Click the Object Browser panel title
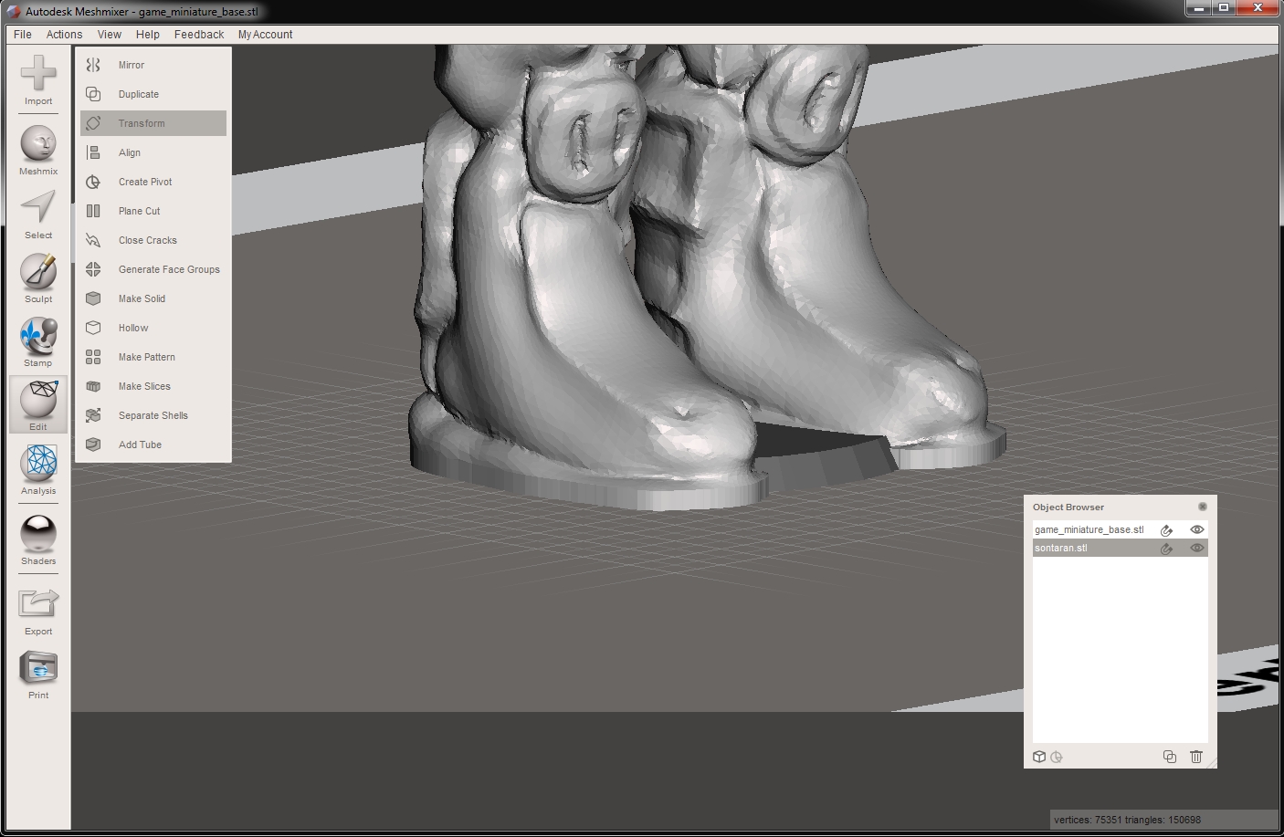1284x837 pixels. [1068, 507]
